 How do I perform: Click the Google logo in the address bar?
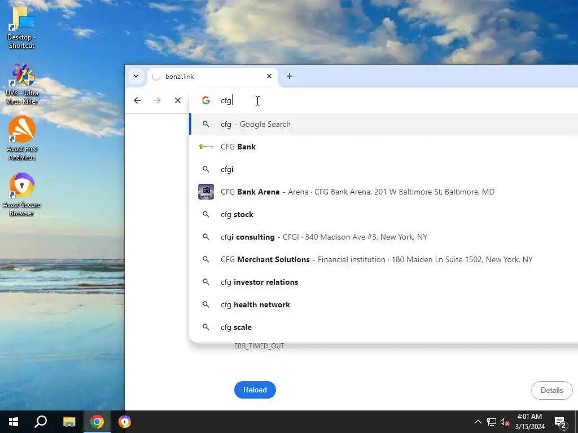[x=205, y=100]
